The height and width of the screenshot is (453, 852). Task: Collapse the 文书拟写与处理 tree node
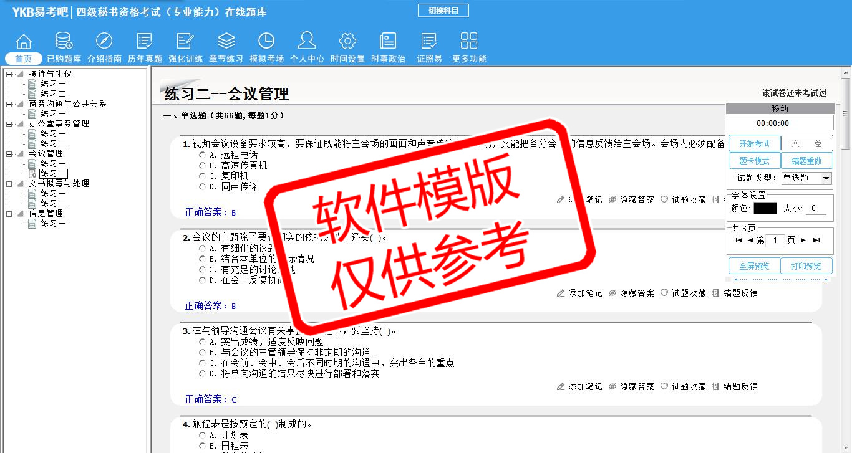(9, 184)
